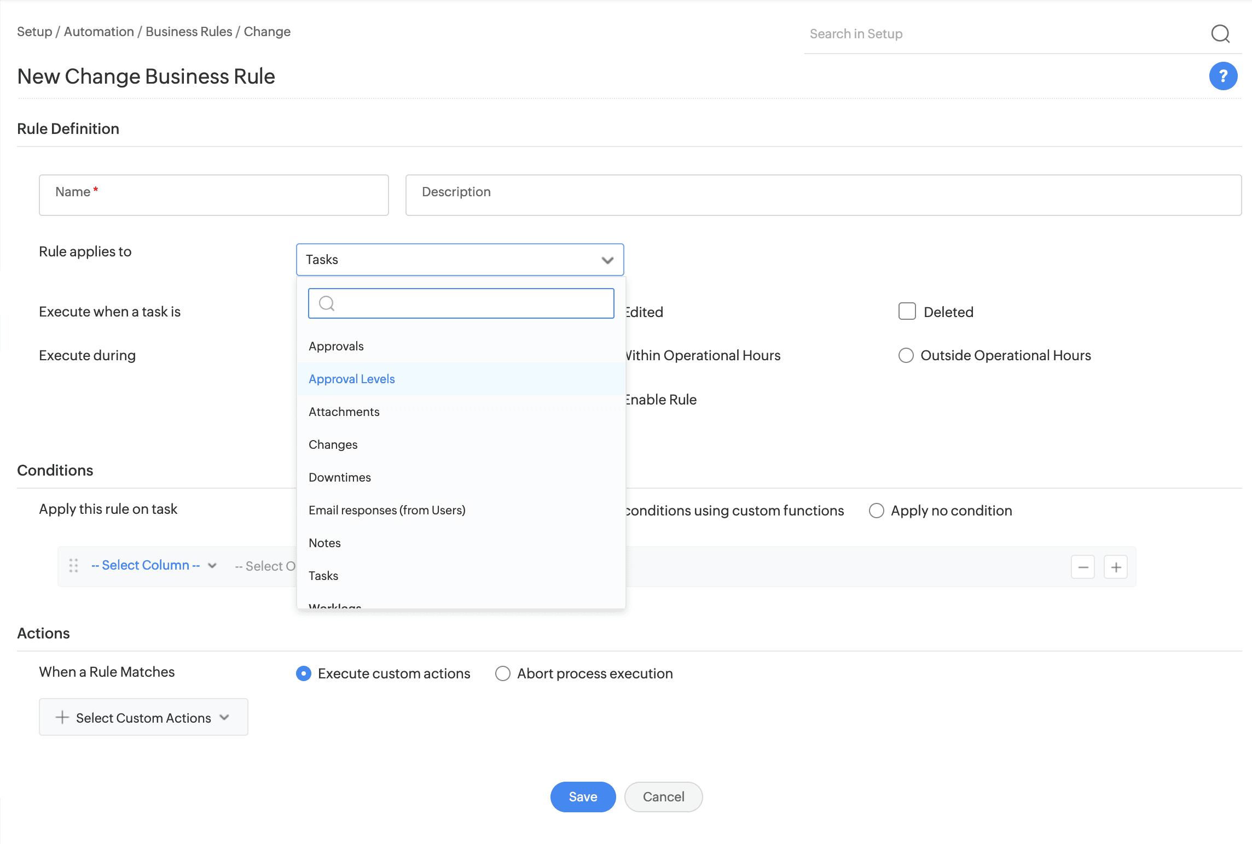Choose Changes from the dropdown list

[333, 444]
